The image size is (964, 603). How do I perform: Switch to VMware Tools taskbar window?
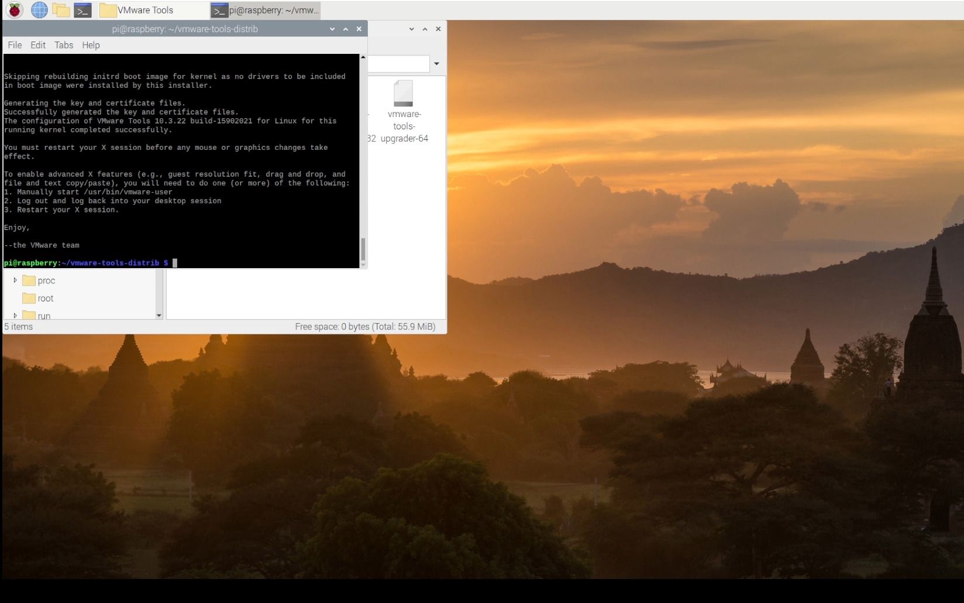152,10
